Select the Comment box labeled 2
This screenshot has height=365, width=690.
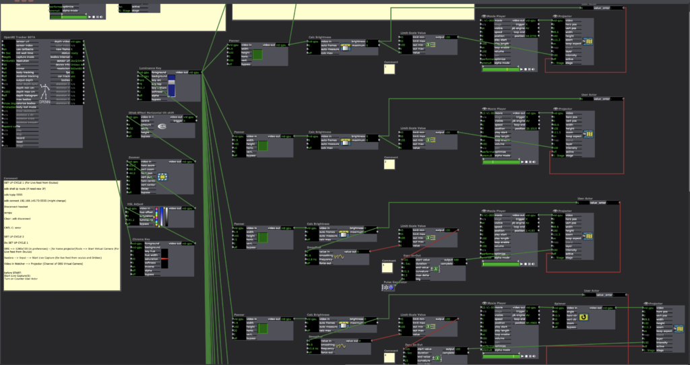(x=389, y=164)
